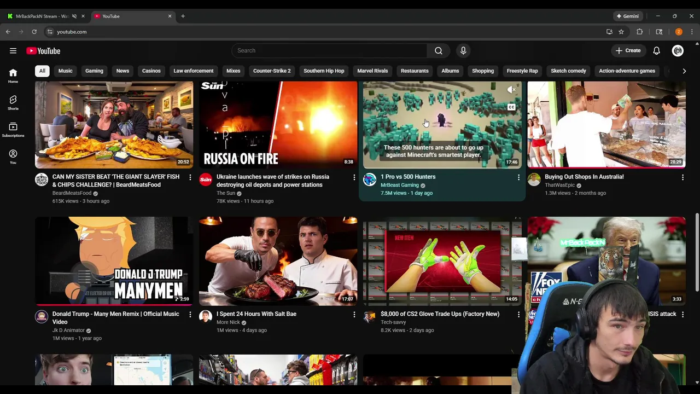The height and width of the screenshot is (394, 700).
Task: Select the Counter-Strike 2 filter chip
Action: click(272, 71)
